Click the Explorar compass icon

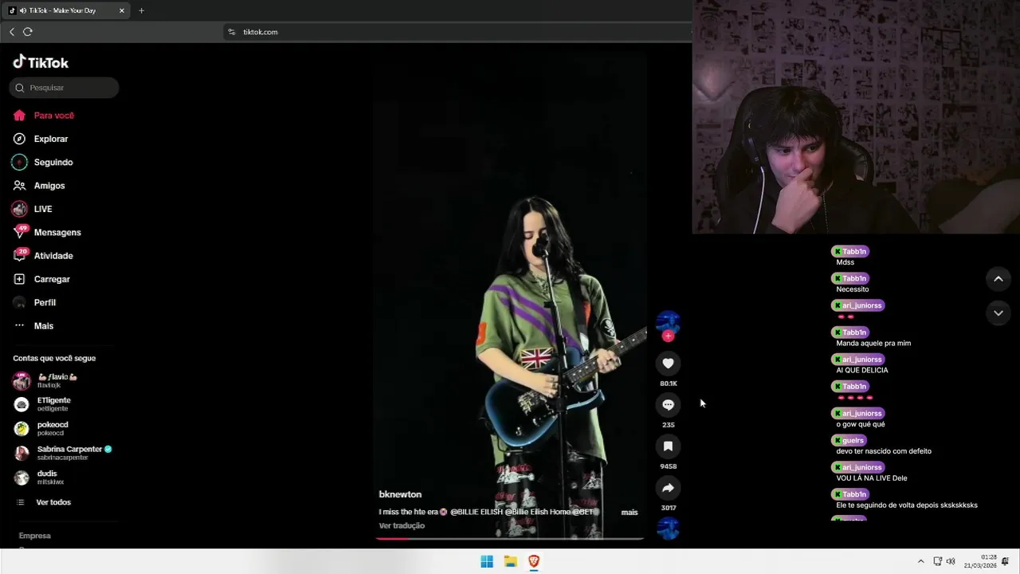pyautogui.click(x=19, y=139)
